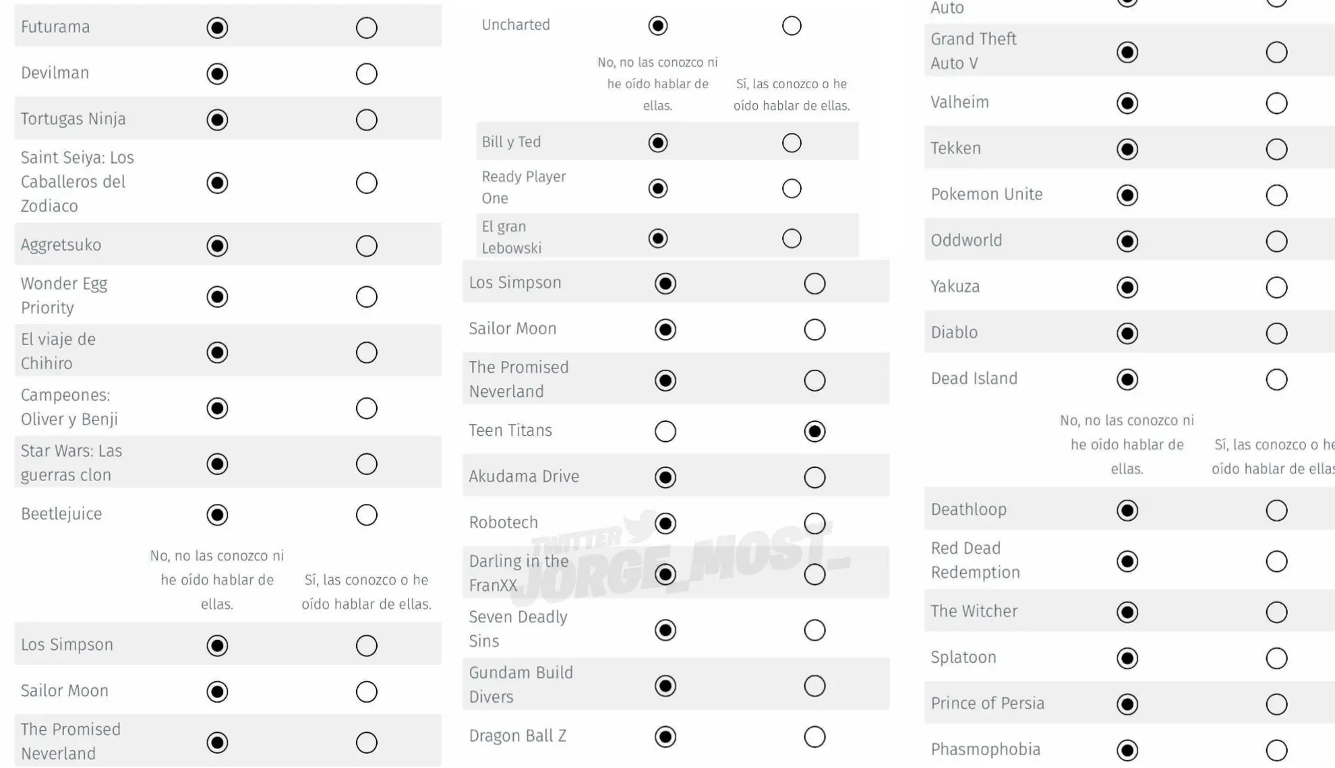Select 'Sí' radio for Tekken
Image resolution: width=1335 pixels, height=768 pixels.
(x=1276, y=150)
